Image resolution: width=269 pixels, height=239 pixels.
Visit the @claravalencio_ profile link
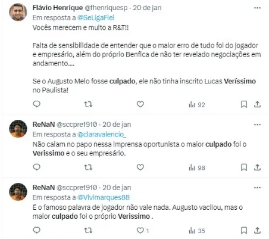point(102,135)
